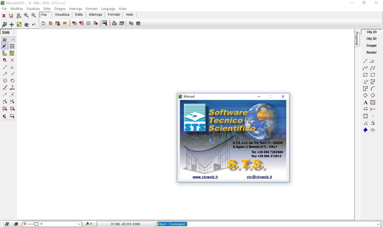Toggle the grid snap icon

click(x=12, y=46)
